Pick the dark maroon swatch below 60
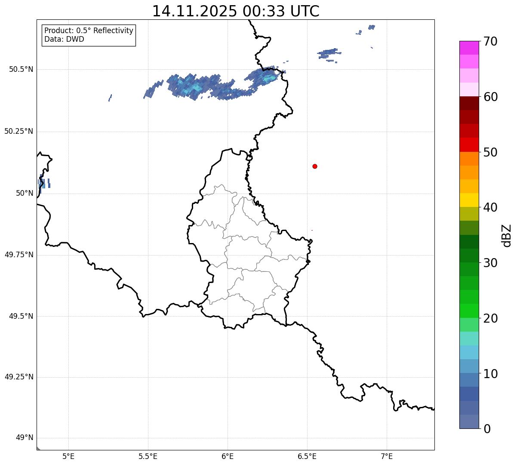 [469, 103]
